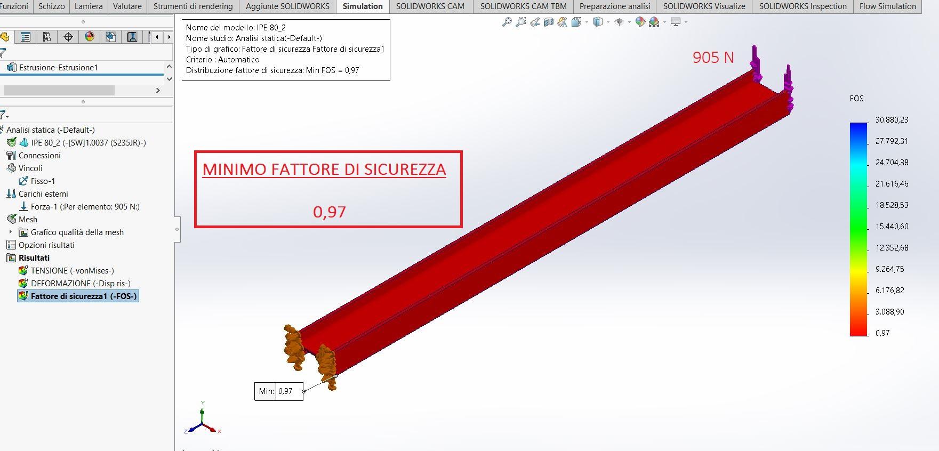The width and height of the screenshot is (939, 451).
Task: Toggle the Hide/Show Items eye icon
Action: point(619,22)
